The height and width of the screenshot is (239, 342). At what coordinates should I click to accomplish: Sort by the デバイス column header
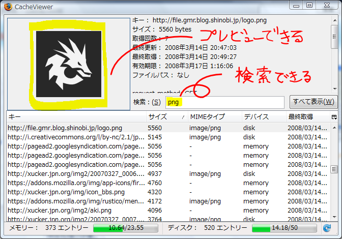coord(264,117)
